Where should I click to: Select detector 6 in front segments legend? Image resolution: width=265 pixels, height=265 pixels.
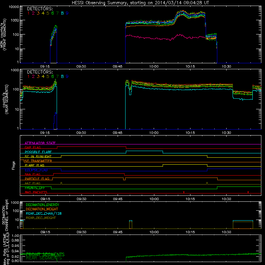tap(53, 13)
